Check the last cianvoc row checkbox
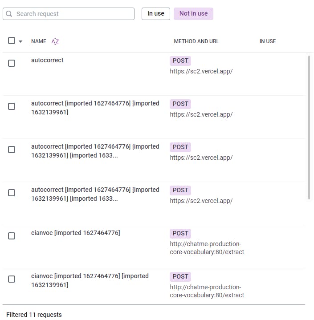This screenshot has width=314, height=320. coord(12,279)
